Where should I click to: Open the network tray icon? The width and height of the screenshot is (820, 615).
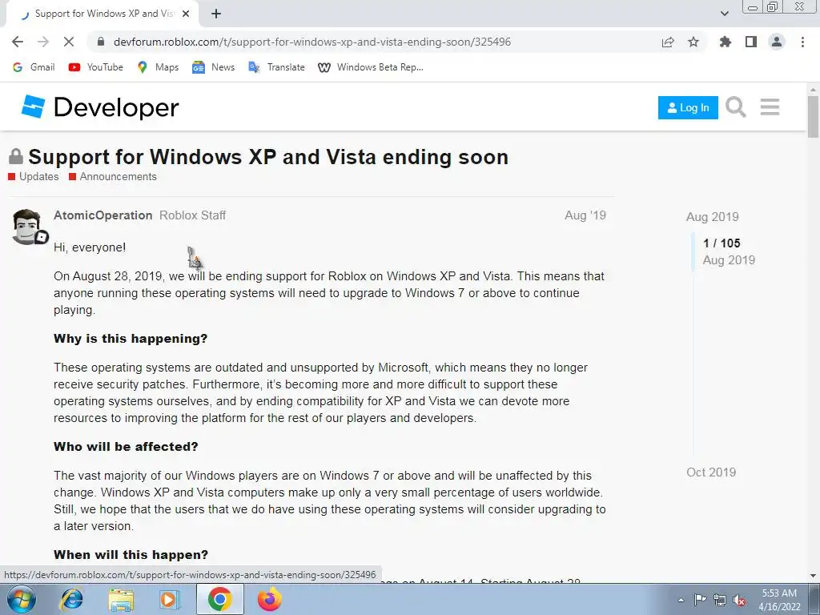pyautogui.click(x=720, y=600)
